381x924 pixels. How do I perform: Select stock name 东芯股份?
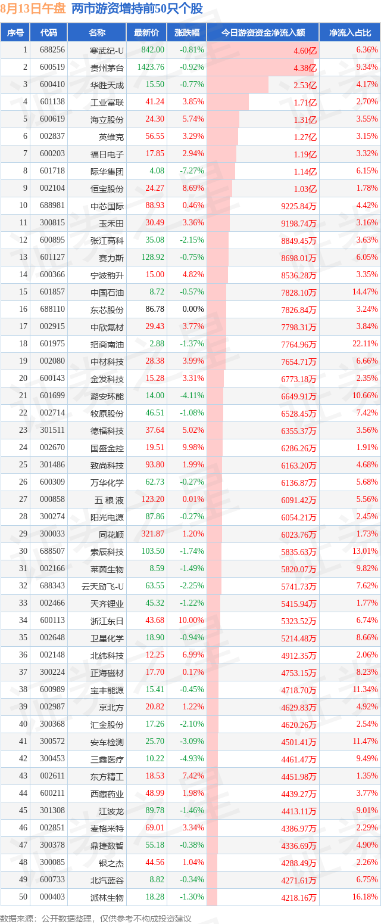(x=107, y=309)
